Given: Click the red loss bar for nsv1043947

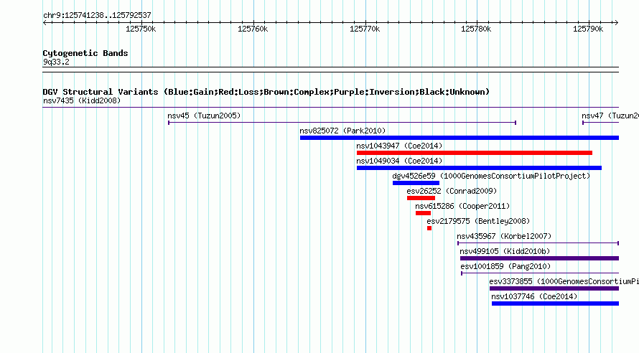Looking at the screenshot, I should point(475,153).
